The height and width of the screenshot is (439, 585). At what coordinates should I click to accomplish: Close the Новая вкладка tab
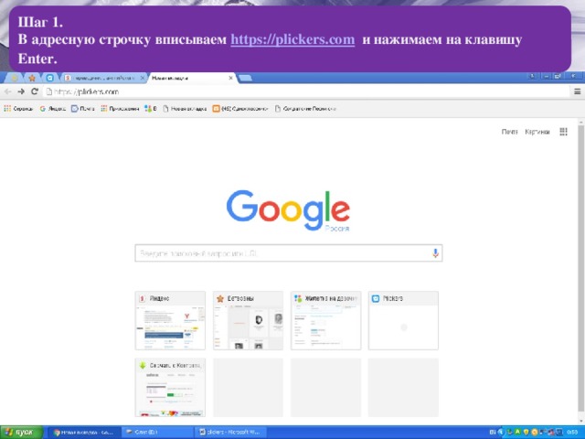click(x=230, y=78)
